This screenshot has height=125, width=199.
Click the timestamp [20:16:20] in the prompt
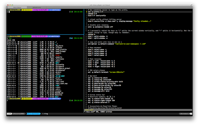tap(78, 12)
